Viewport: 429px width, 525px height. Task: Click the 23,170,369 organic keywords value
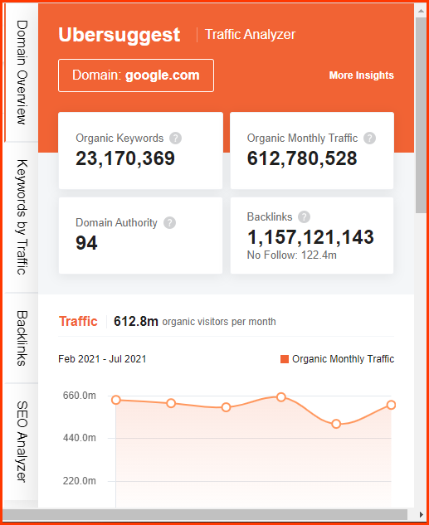point(125,158)
